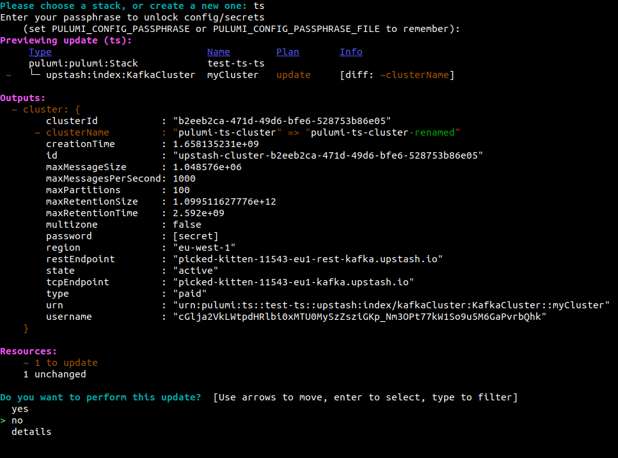Click the urn value string
The image size is (618, 458).
click(x=391, y=305)
